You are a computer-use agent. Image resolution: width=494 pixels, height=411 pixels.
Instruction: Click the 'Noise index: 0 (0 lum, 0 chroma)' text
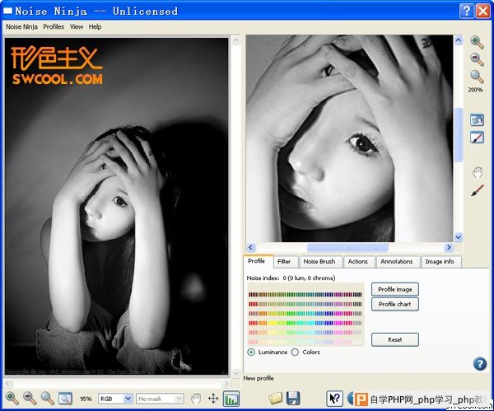click(x=291, y=278)
